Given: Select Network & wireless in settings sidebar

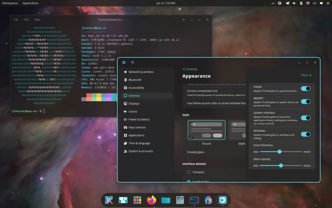Looking at the screenshot, I should coord(147,72).
